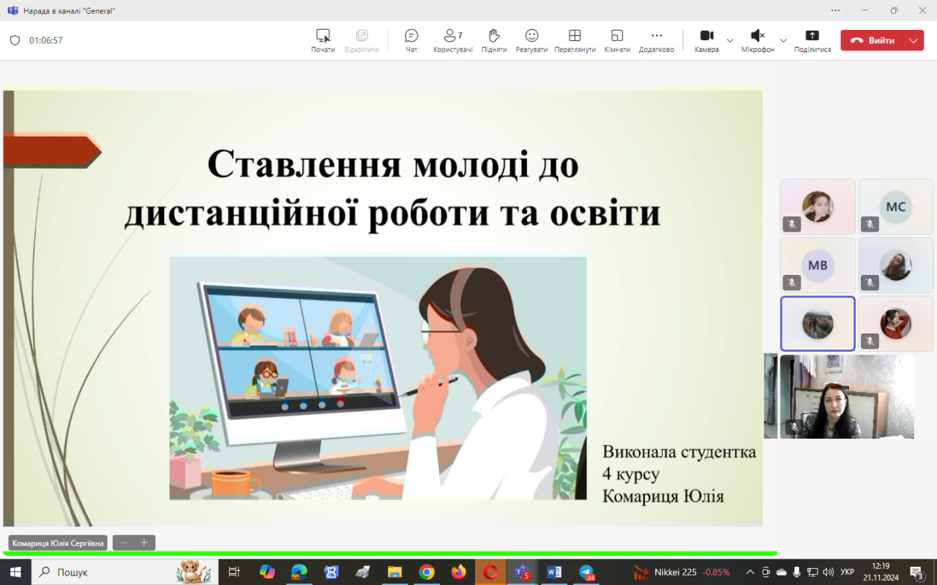Switch to Opera on the taskbar
Image resolution: width=937 pixels, height=585 pixels.
point(490,572)
